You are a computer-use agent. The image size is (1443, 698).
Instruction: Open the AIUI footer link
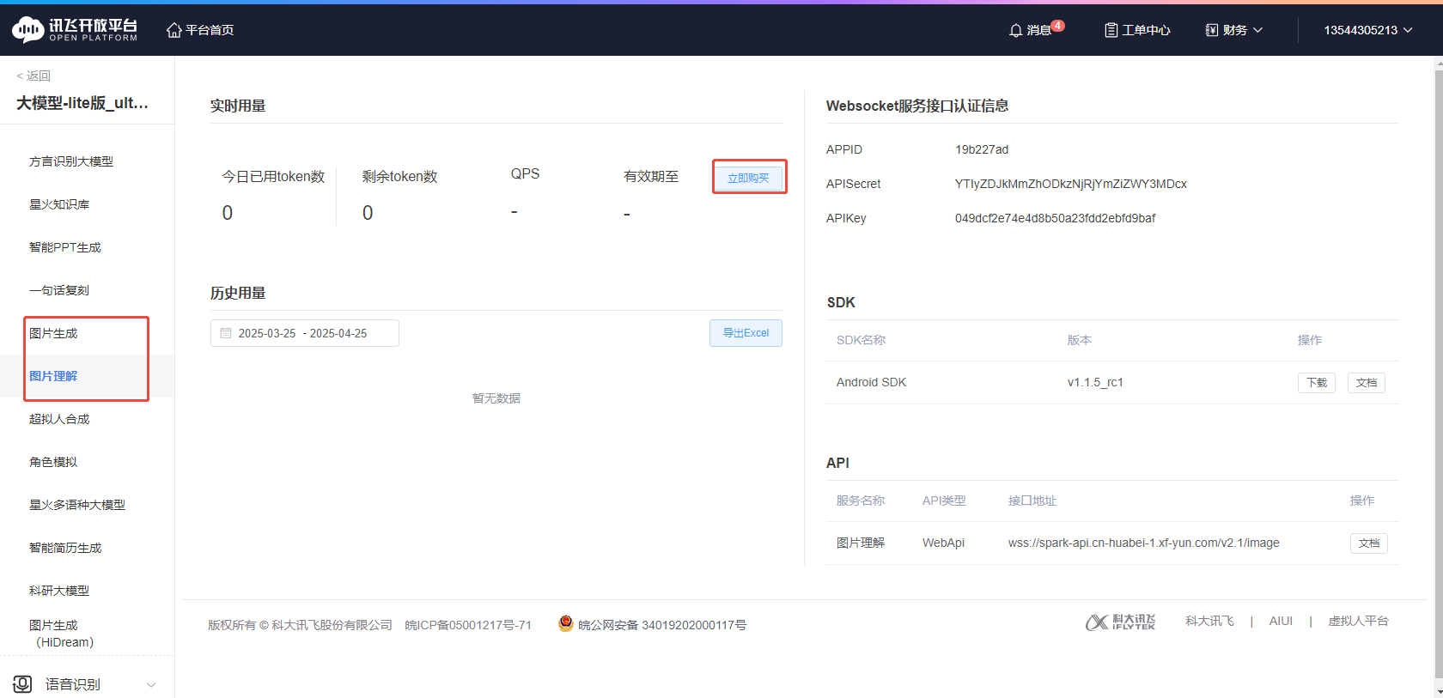click(x=1281, y=621)
